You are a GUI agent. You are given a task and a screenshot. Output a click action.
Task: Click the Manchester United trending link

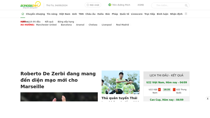[x=46, y=25]
